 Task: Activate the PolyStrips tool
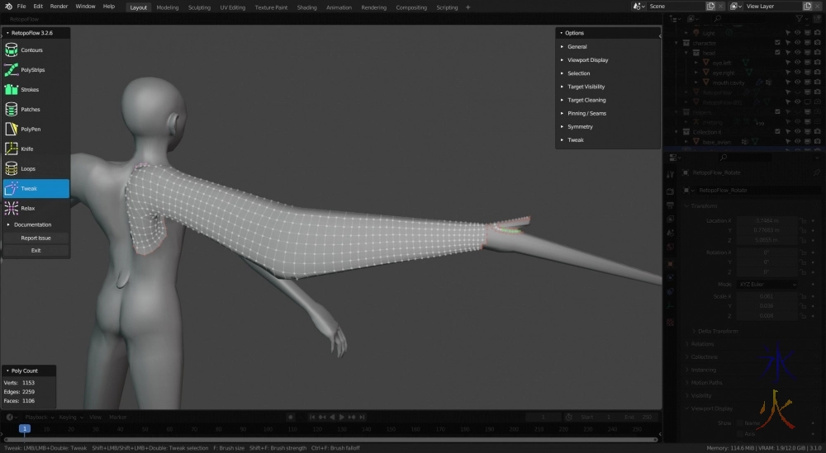coord(36,70)
